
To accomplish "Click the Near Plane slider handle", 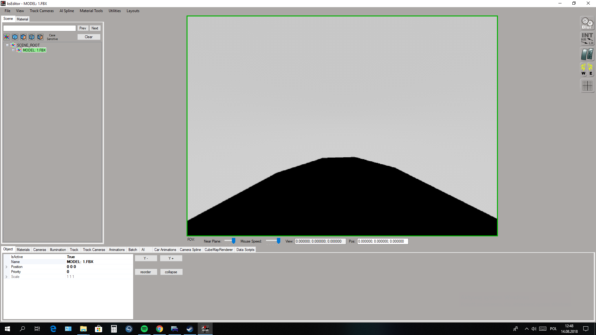I will (233, 241).
